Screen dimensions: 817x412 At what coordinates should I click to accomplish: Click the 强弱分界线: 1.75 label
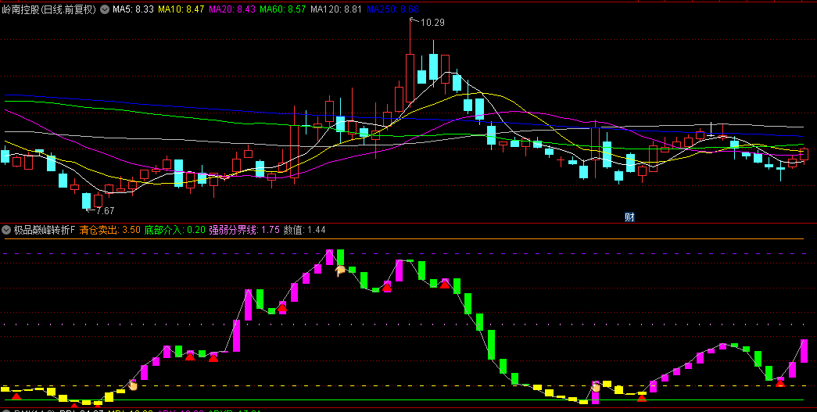(245, 230)
